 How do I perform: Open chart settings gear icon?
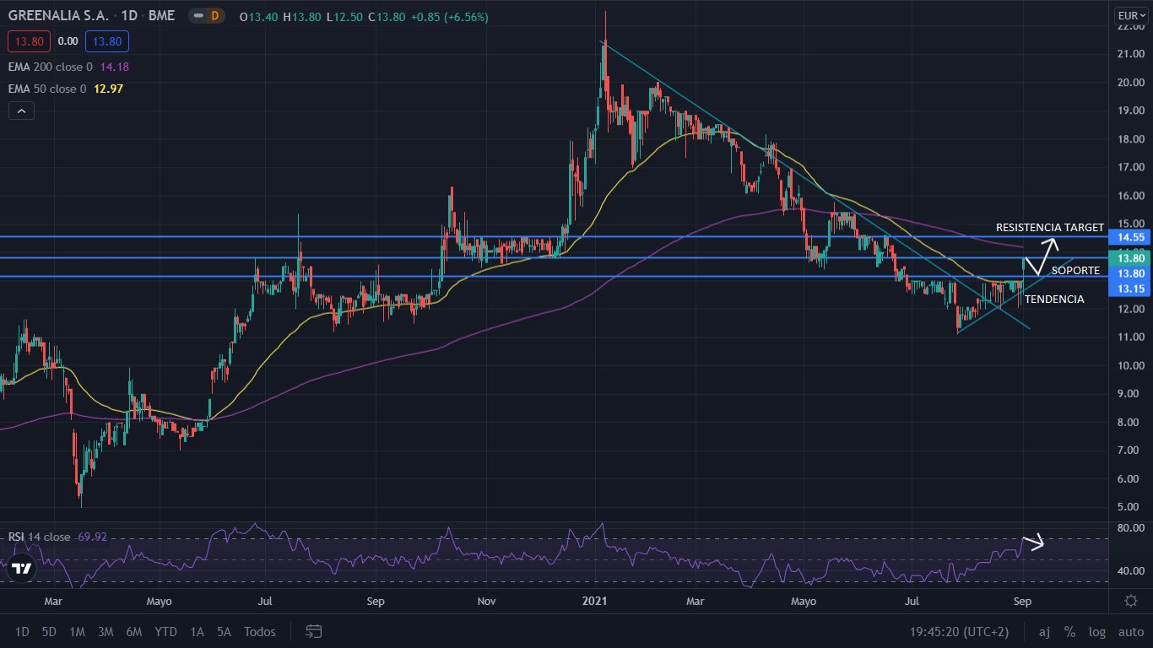click(x=1130, y=600)
